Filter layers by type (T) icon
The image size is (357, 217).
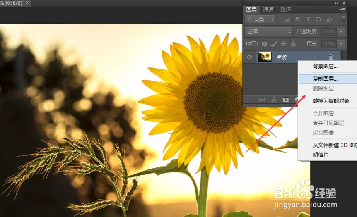(308, 19)
